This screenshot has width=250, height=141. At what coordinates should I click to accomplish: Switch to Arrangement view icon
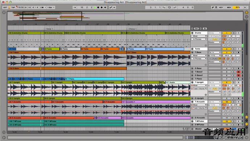246,12
